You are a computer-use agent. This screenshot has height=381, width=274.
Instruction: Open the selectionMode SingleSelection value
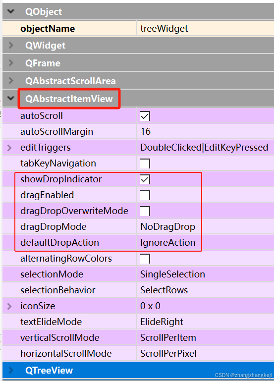172,274
